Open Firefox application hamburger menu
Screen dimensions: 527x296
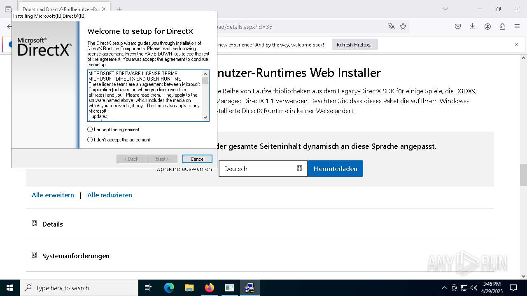517,26
